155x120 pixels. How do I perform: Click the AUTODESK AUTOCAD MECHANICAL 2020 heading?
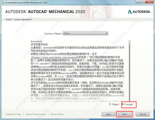tap(45, 12)
